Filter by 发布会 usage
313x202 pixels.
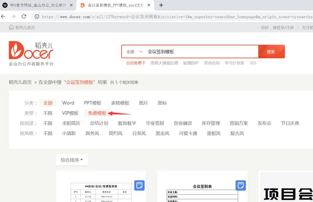264,123
